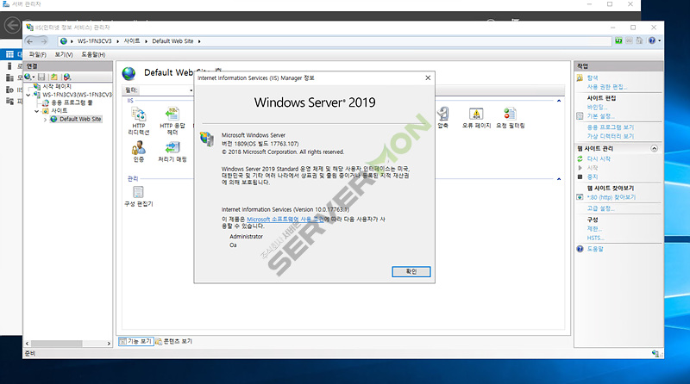Click 응용 프로그램 보기 link

611,127
